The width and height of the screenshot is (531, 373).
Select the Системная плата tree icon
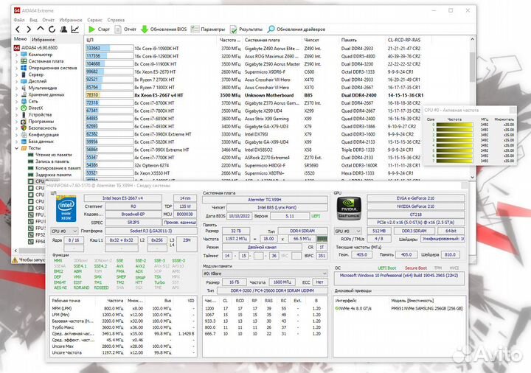point(24,61)
